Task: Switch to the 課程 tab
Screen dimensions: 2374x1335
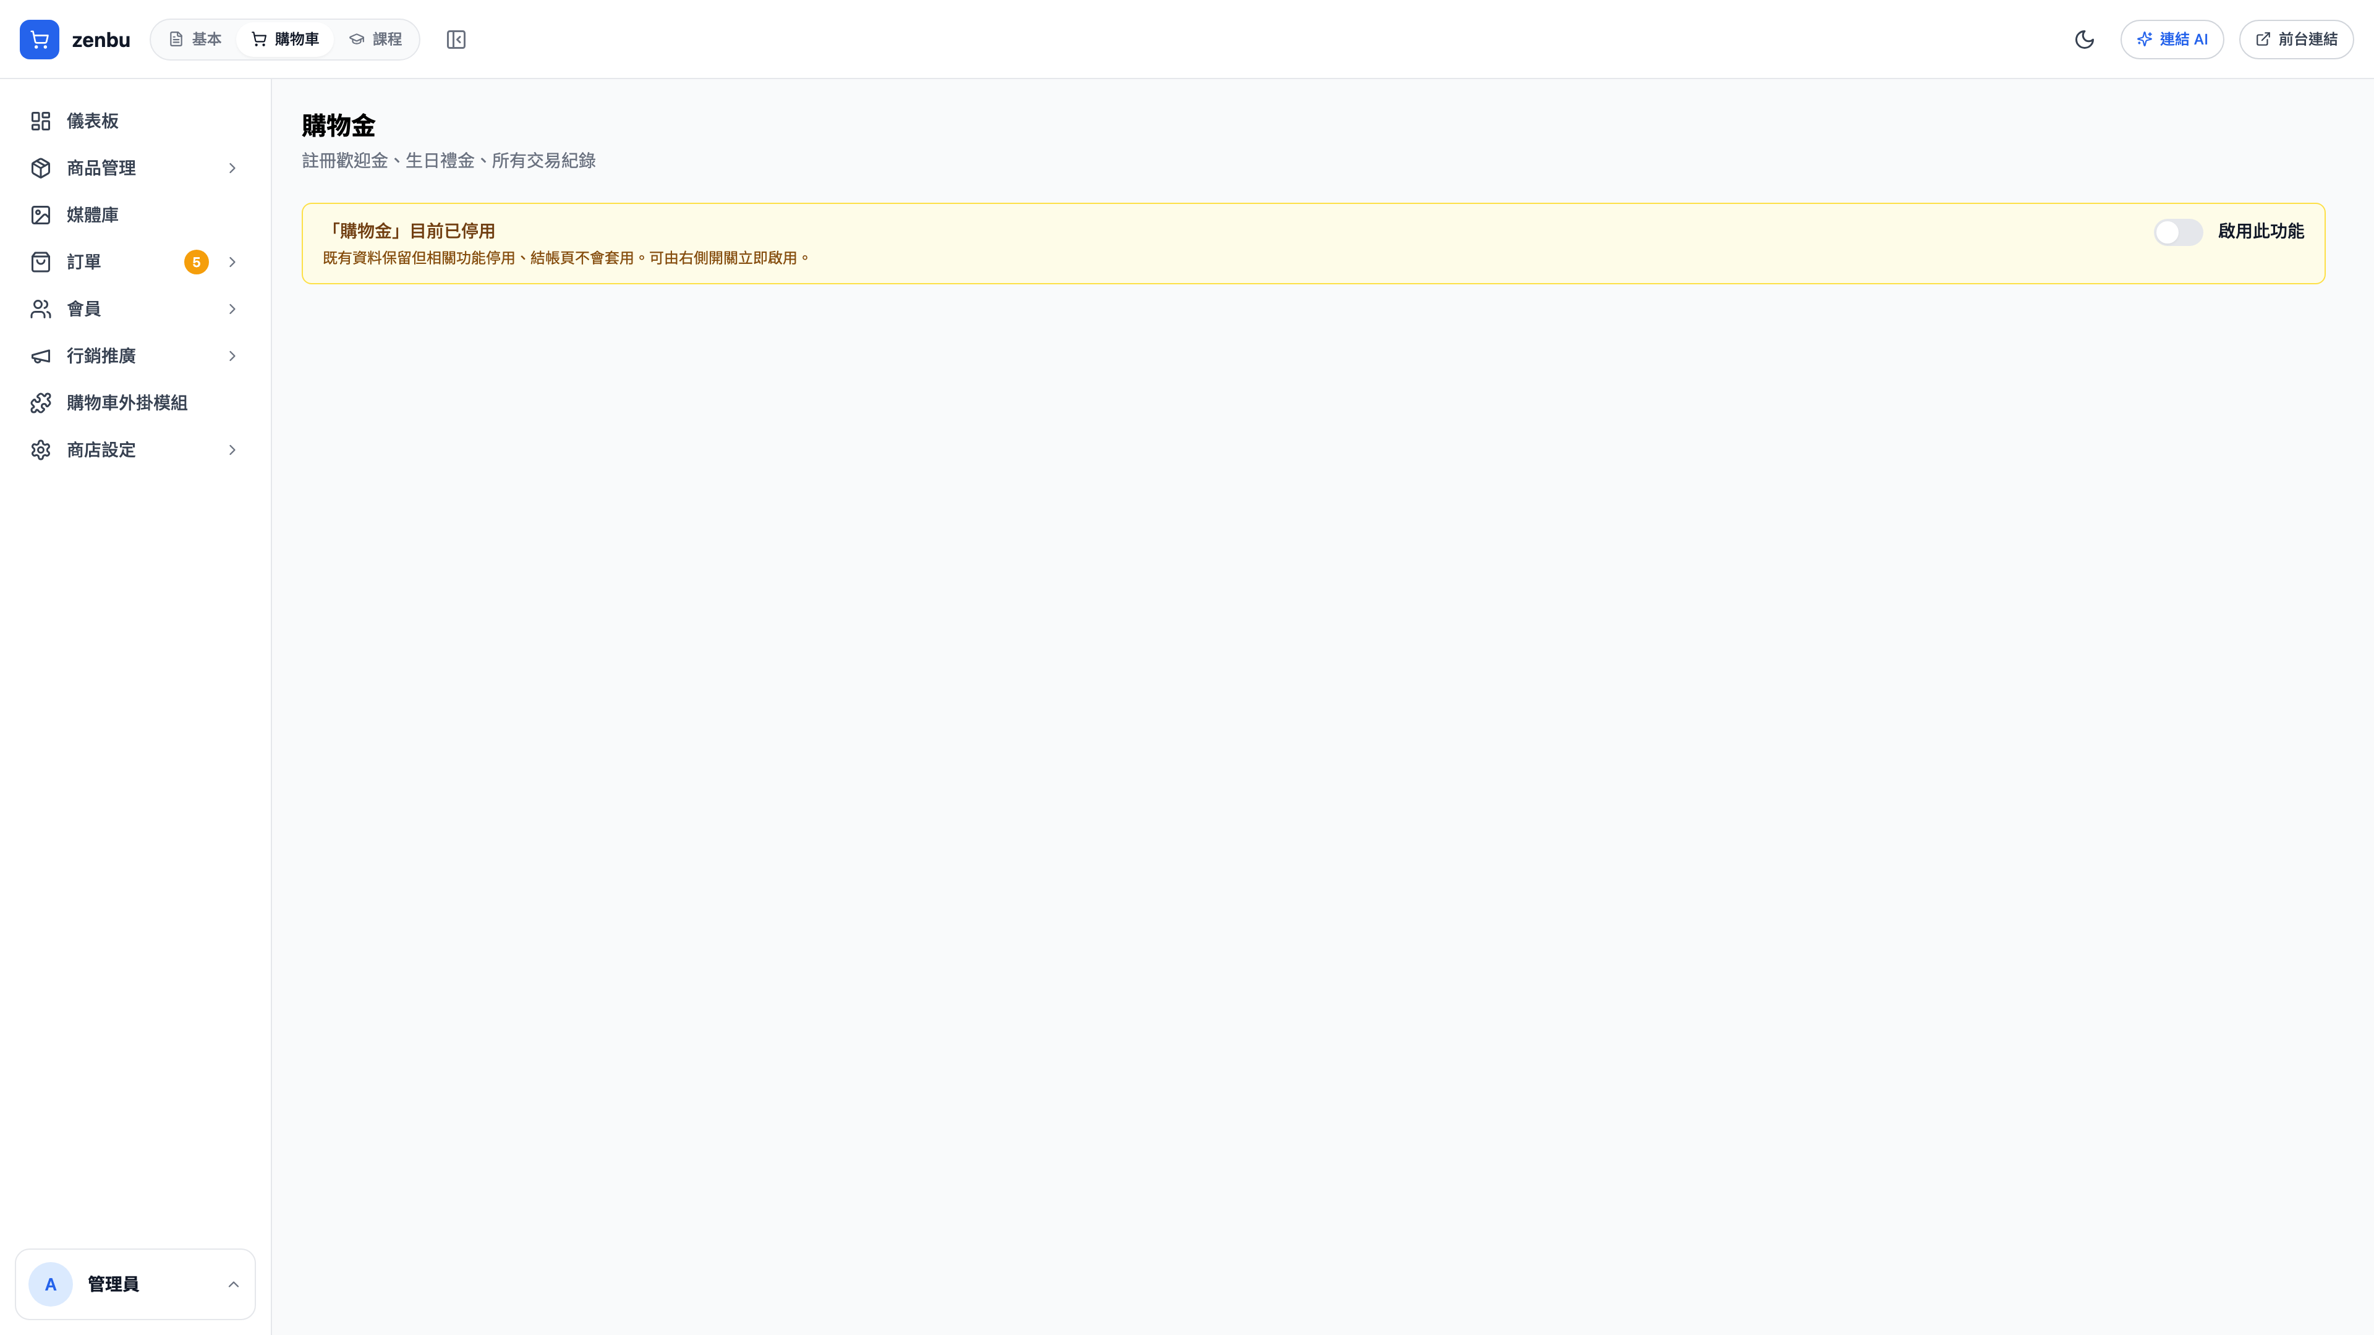Action: (x=376, y=40)
